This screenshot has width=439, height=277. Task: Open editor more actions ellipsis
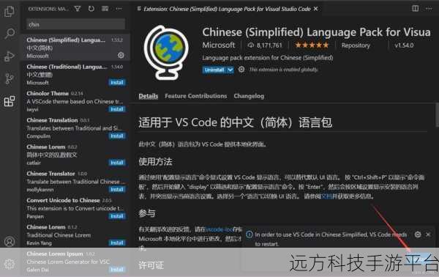(x=429, y=9)
